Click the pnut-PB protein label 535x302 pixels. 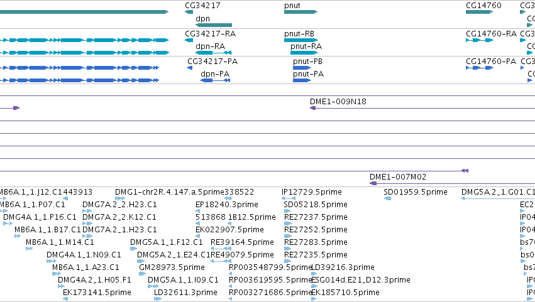[308, 62]
